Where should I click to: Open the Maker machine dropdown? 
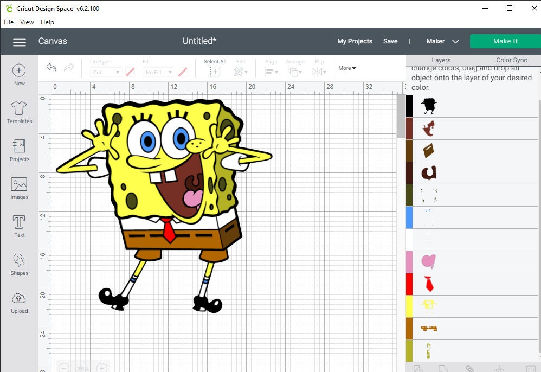click(442, 41)
